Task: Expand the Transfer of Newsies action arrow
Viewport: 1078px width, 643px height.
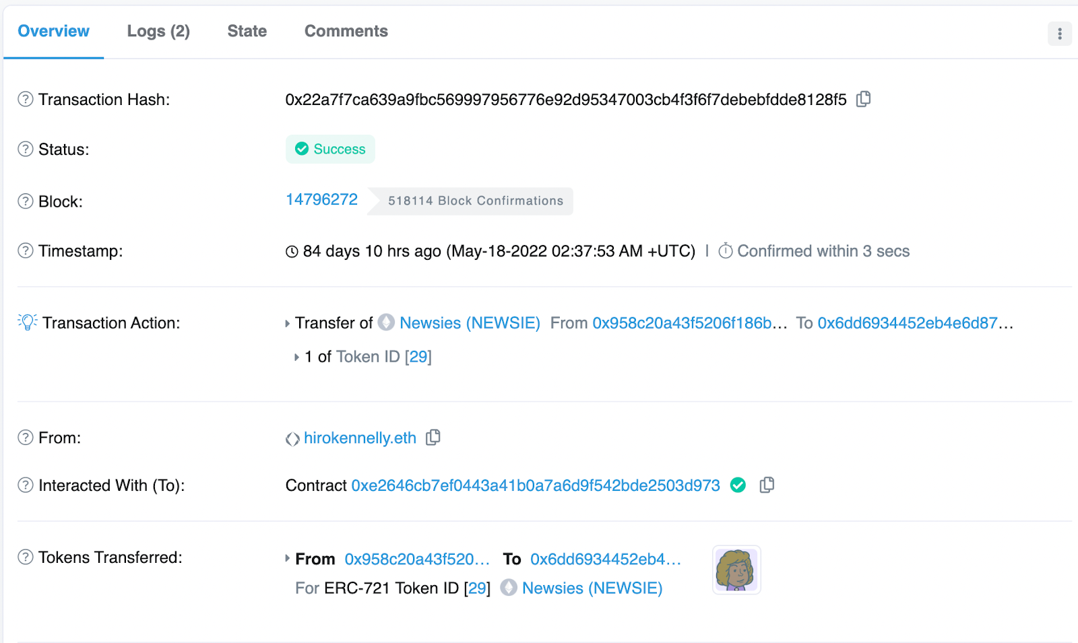Action: (288, 323)
